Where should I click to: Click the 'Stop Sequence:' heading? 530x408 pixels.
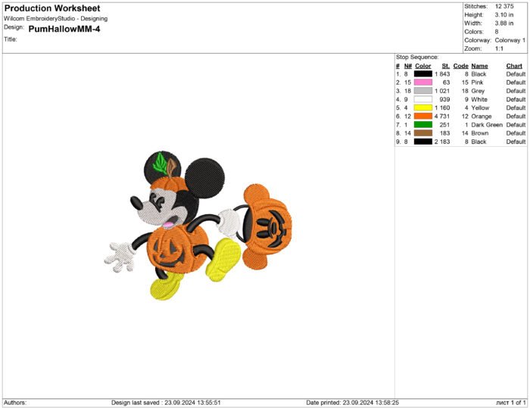tap(417, 57)
